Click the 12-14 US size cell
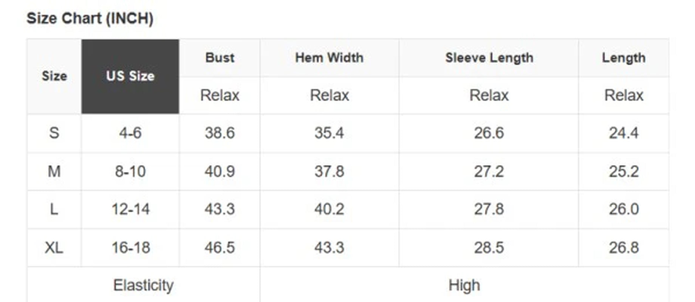Screen dimensions: 695x302 click(130, 209)
